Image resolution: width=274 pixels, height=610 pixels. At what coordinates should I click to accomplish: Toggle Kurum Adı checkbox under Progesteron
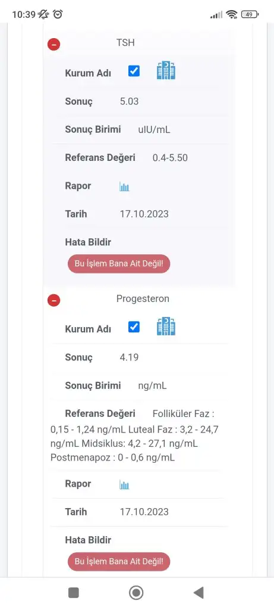(x=134, y=327)
